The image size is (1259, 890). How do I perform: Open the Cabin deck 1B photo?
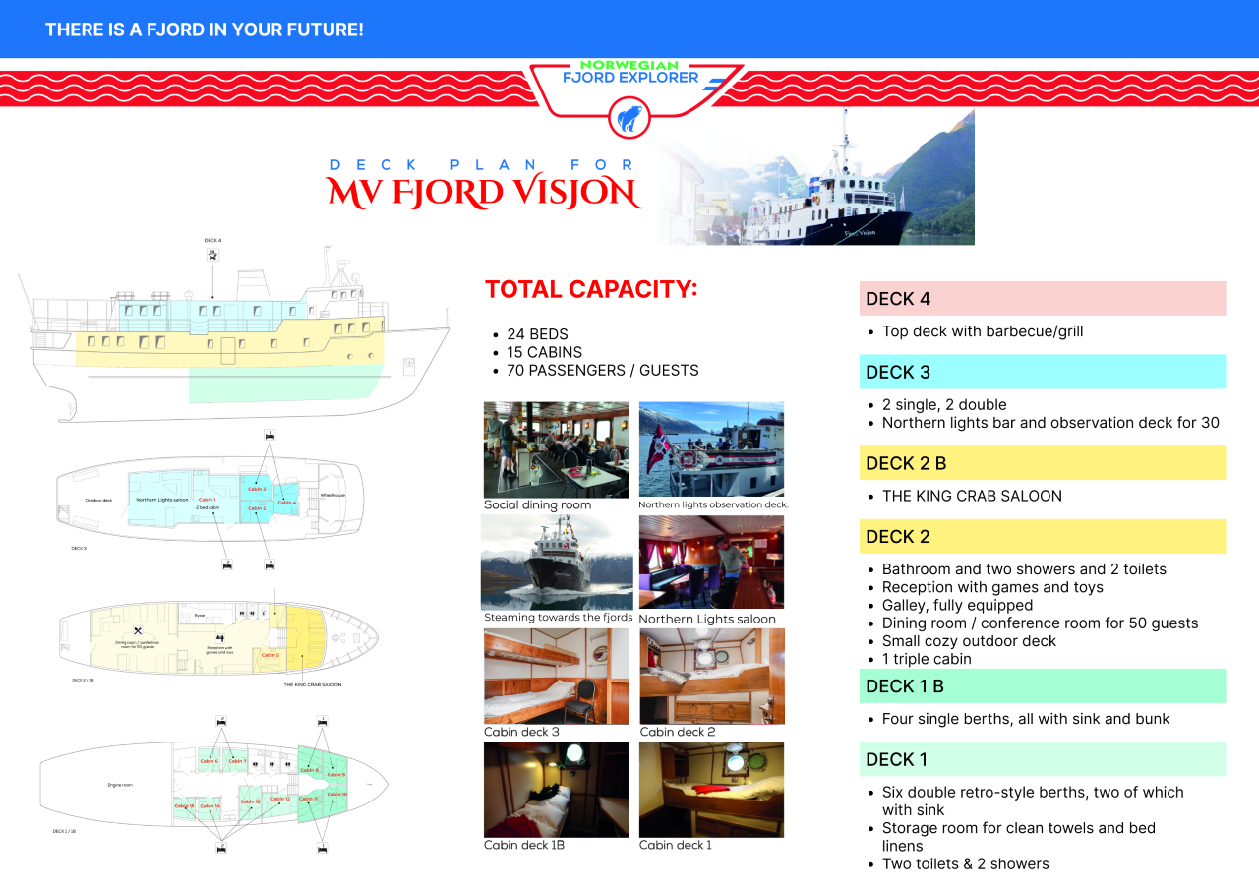click(556, 790)
